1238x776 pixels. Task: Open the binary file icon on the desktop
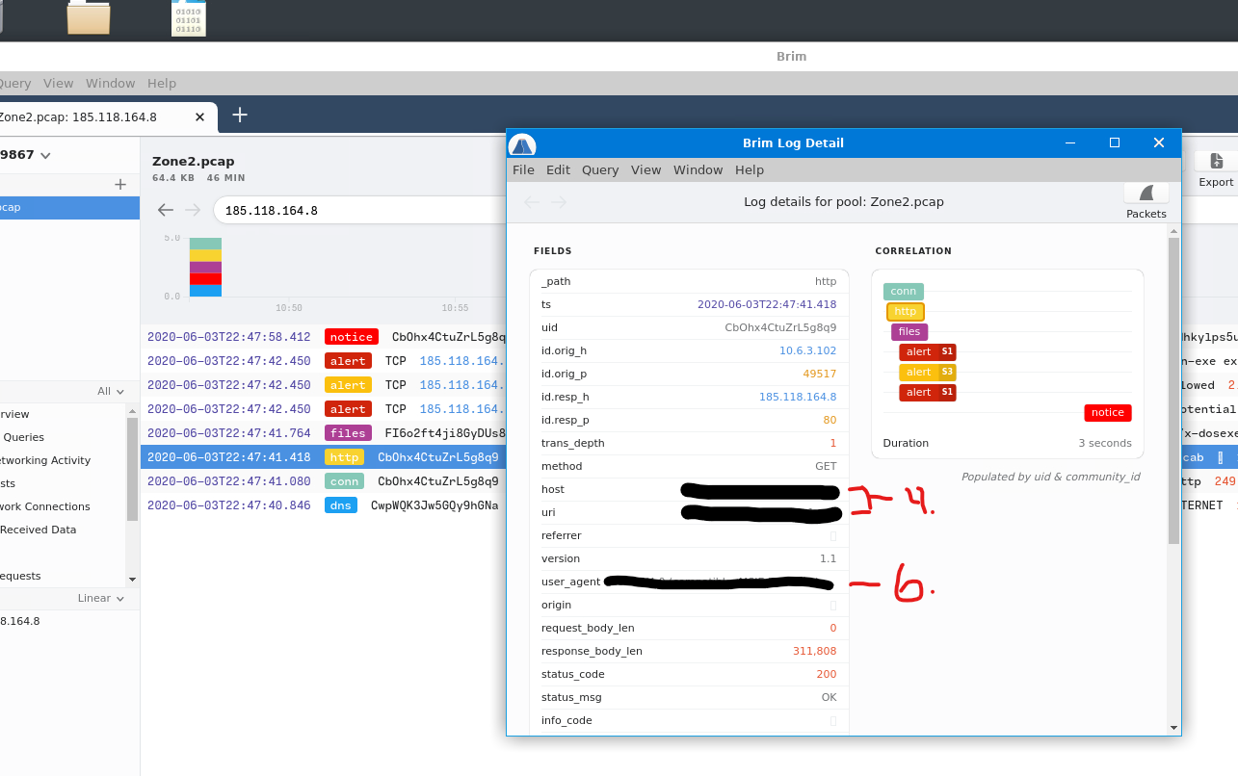(188, 17)
